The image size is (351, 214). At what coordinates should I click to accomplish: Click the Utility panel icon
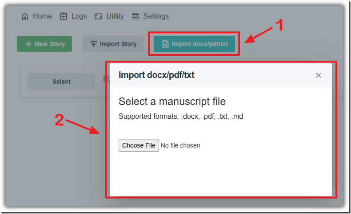[98, 16]
